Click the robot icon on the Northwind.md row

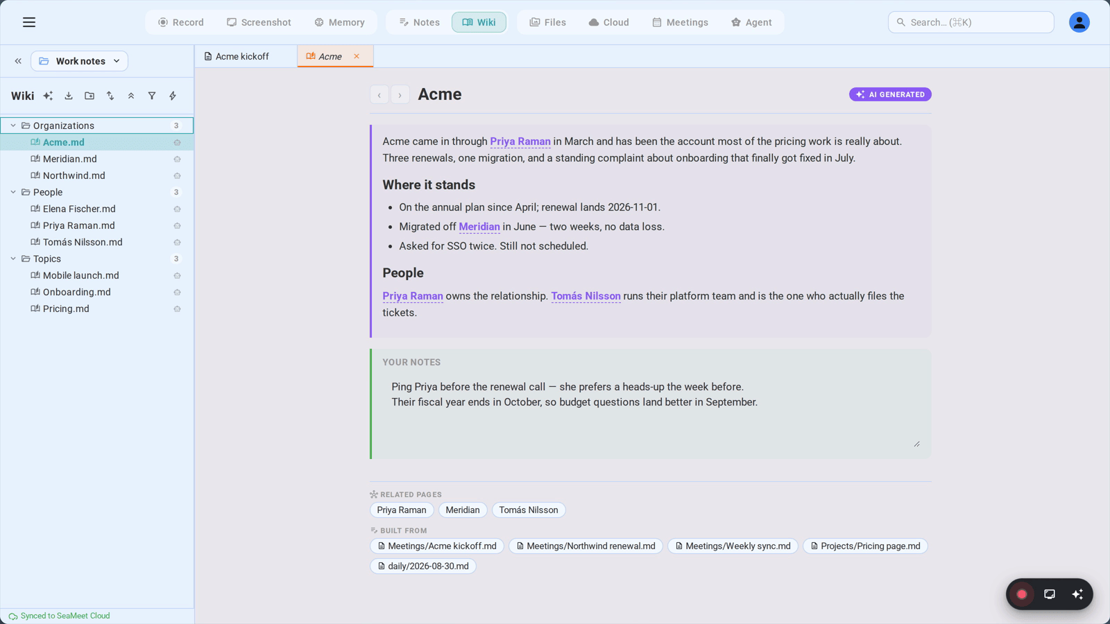pyautogui.click(x=177, y=175)
